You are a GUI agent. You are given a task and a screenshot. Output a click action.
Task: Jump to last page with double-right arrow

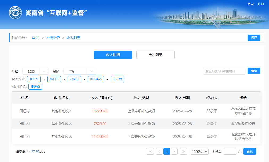pyautogui.click(x=183, y=151)
